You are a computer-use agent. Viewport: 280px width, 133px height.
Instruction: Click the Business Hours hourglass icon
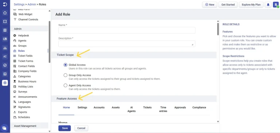tap(15, 81)
